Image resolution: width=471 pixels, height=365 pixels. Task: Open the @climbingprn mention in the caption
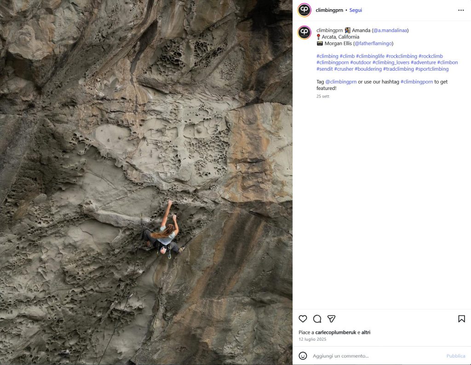click(x=341, y=82)
